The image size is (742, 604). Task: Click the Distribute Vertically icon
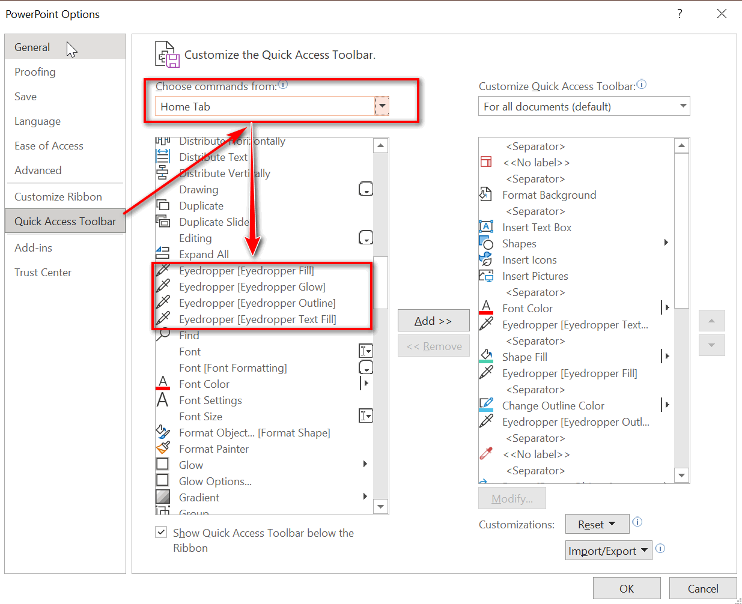click(x=163, y=173)
